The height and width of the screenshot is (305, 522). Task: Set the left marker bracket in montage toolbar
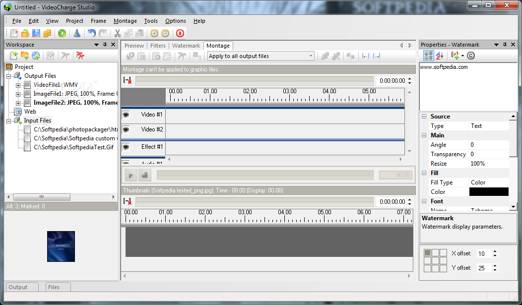366,56
